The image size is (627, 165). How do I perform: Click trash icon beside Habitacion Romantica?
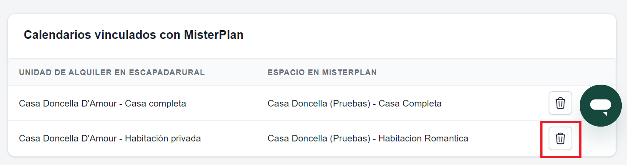tap(560, 138)
